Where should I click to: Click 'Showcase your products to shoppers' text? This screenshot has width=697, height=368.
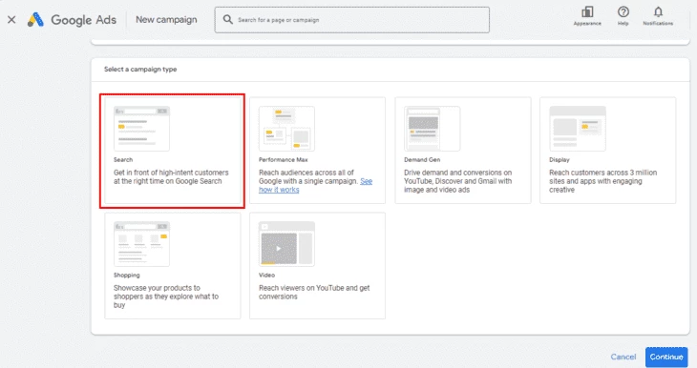pos(166,296)
